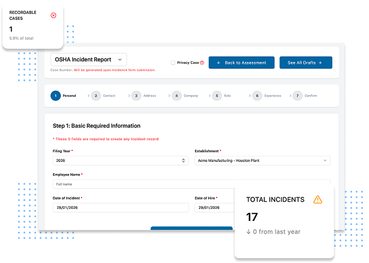Click the down arrow icon near '0 from last year'
Viewport: 369px width, 263px height.
(x=249, y=232)
